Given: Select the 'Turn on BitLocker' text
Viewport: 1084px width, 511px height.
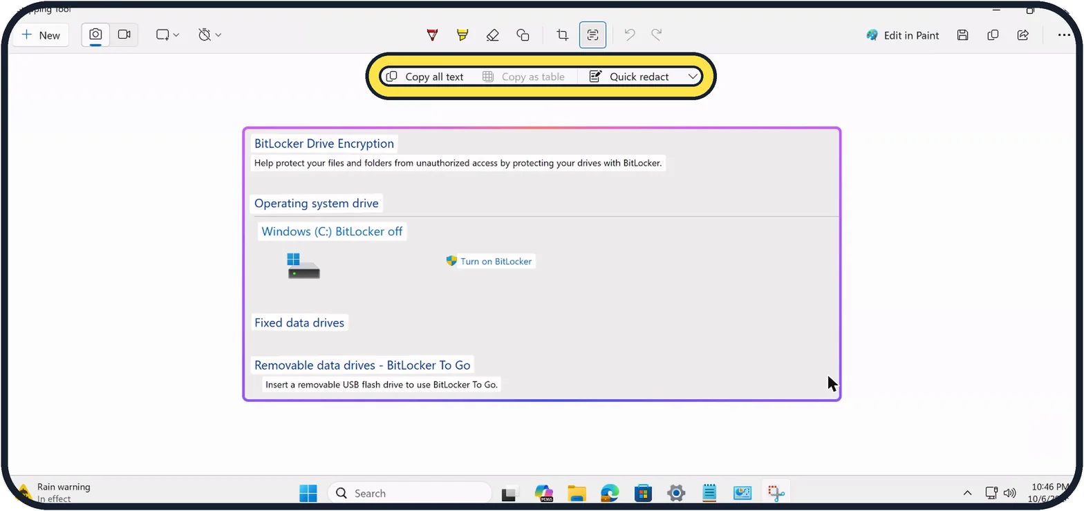Looking at the screenshot, I should pyautogui.click(x=496, y=261).
